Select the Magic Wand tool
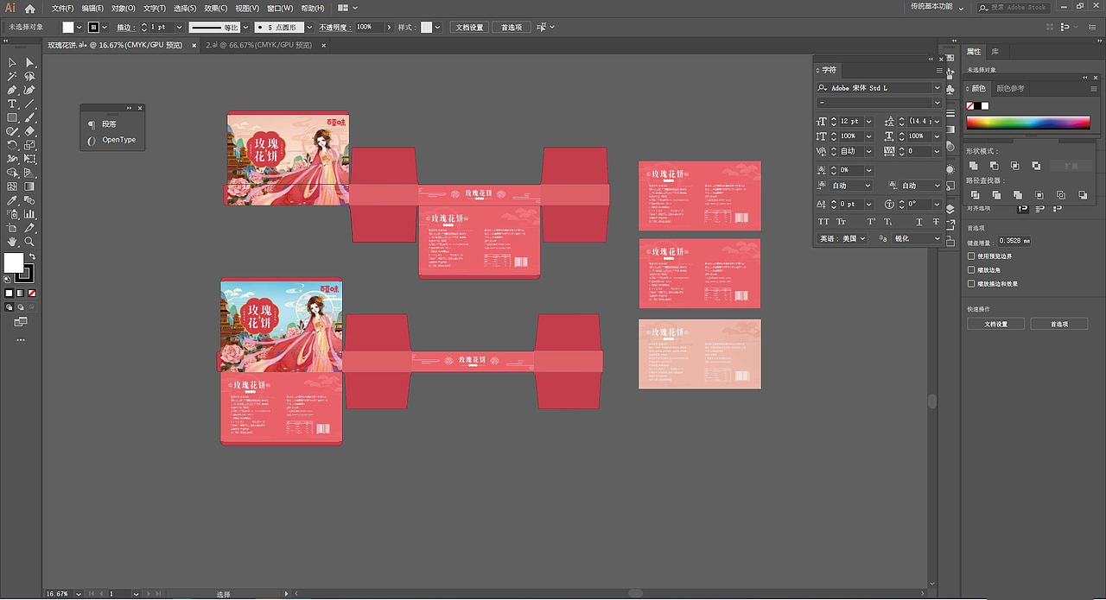This screenshot has height=600, width=1106. click(12, 76)
